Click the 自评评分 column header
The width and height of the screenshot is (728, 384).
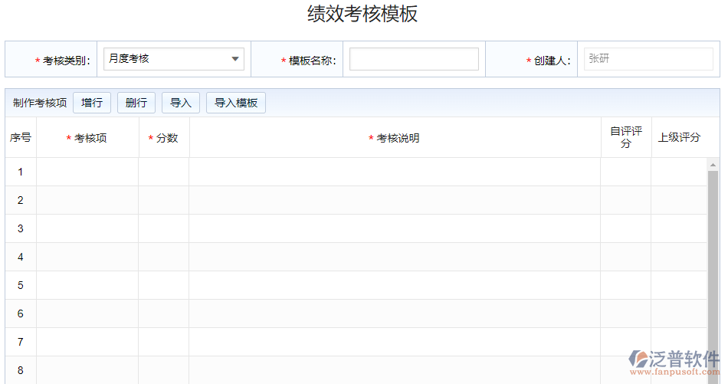[x=625, y=138]
